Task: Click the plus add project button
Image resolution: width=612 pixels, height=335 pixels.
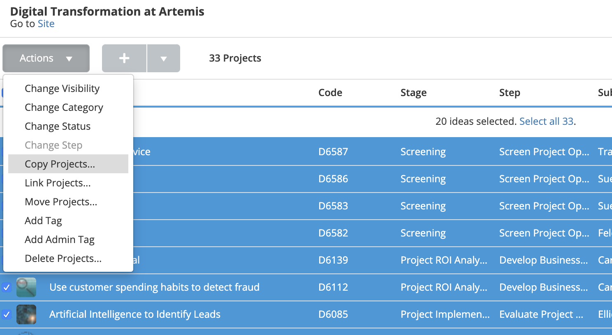Action: pyautogui.click(x=124, y=58)
